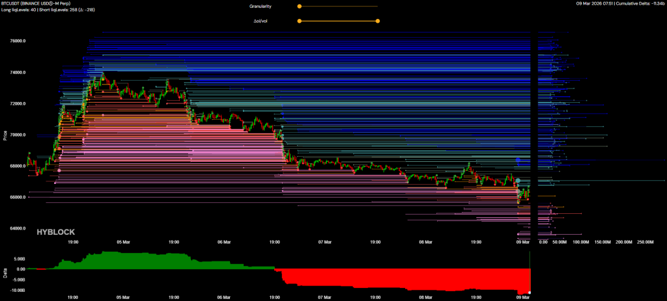Click the right handle of the Δoi/vol slider
The image size is (667, 301).
click(378, 21)
